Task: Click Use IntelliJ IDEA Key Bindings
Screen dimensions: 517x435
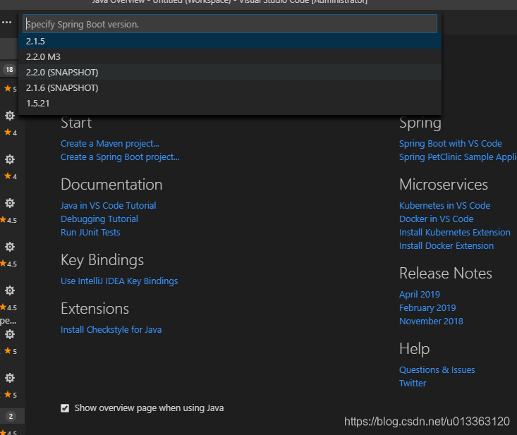Action: pos(119,281)
